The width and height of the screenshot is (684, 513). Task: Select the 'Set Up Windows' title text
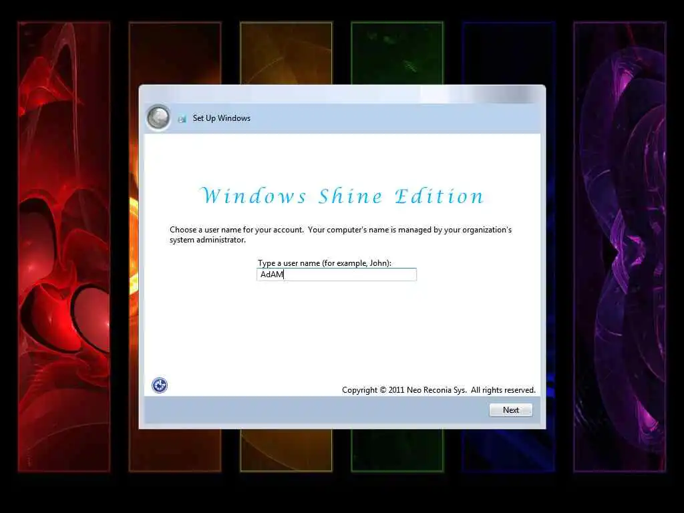click(222, 118)
